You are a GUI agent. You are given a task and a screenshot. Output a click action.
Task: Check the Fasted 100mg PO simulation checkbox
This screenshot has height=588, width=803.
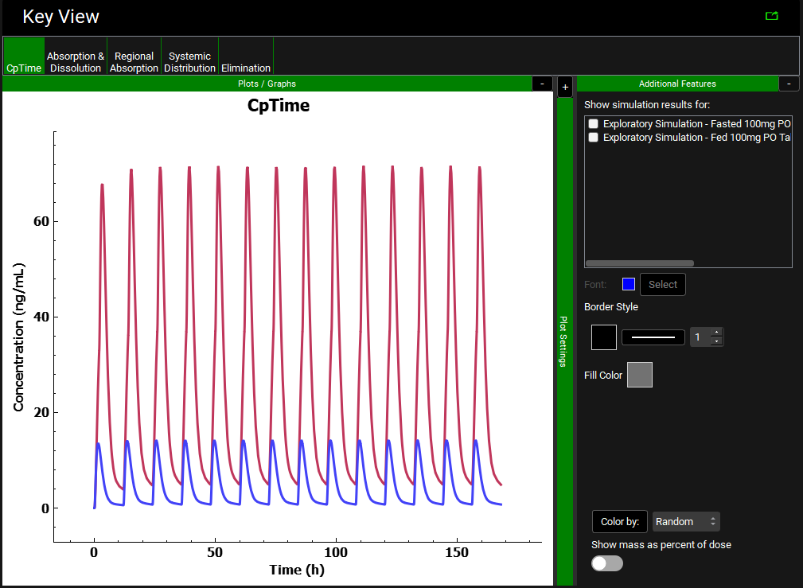click(x=593, y=124)
